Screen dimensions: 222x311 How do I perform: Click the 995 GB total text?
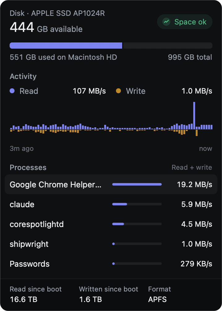tap(190, 57)
